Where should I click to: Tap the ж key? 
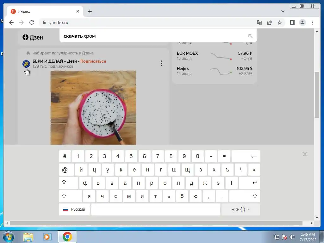205,183
